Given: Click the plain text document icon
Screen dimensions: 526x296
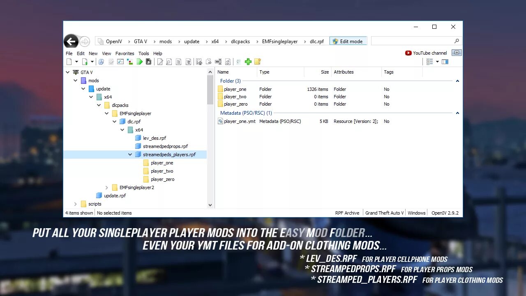Looking at the screenshot, I should coord(179,62).
